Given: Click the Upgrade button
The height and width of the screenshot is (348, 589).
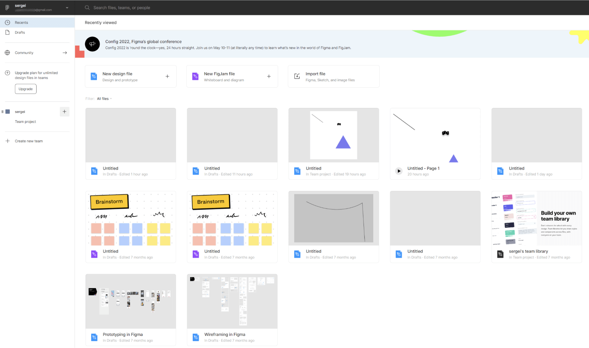Looking at the screenshot, I should [x=26, y=89].
